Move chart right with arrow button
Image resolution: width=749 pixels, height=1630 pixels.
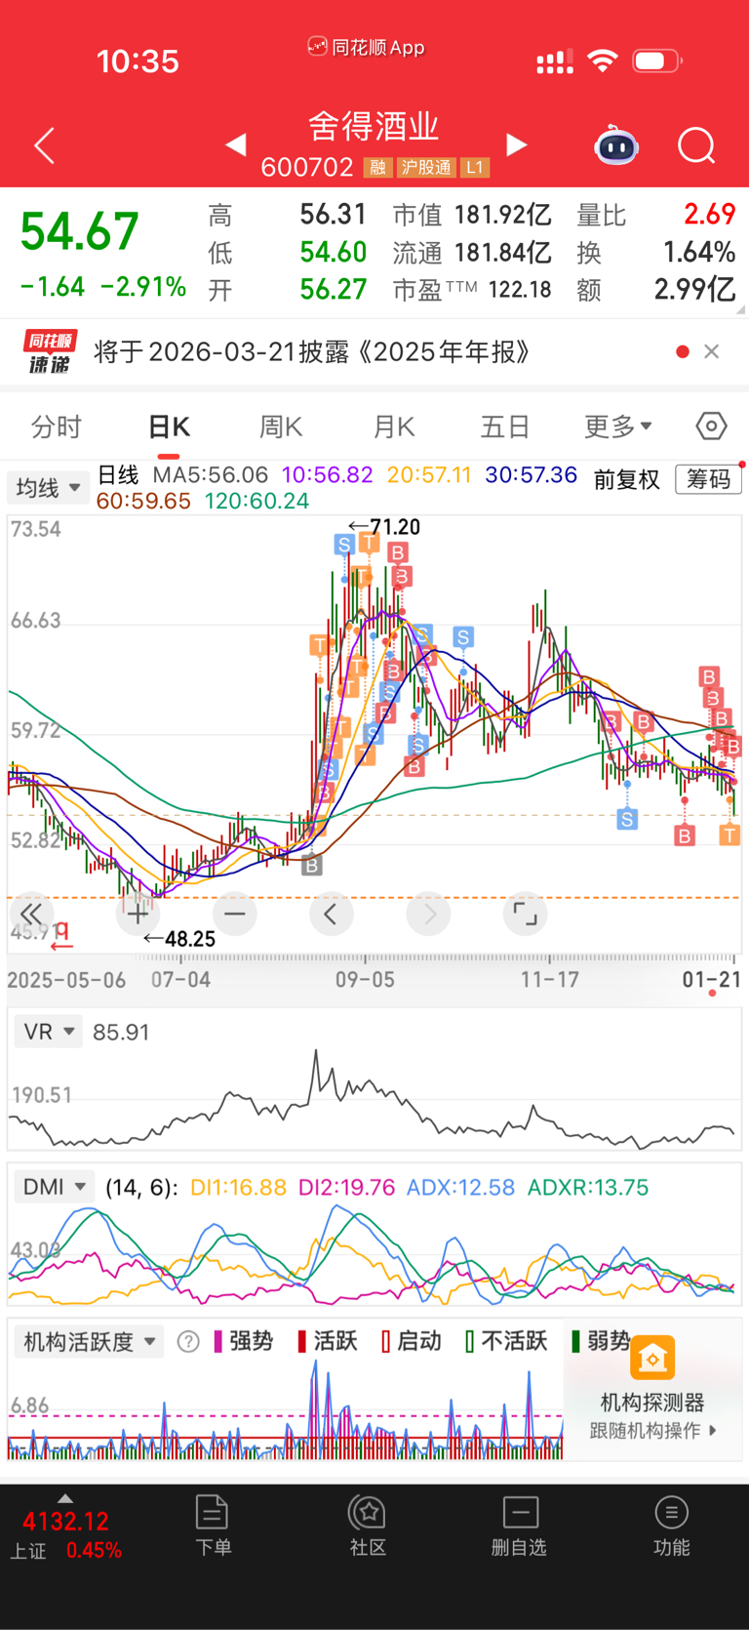tap(429, 915)
